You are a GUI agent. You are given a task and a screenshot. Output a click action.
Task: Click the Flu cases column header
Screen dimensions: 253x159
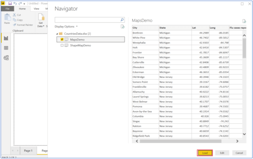[238, 28]
